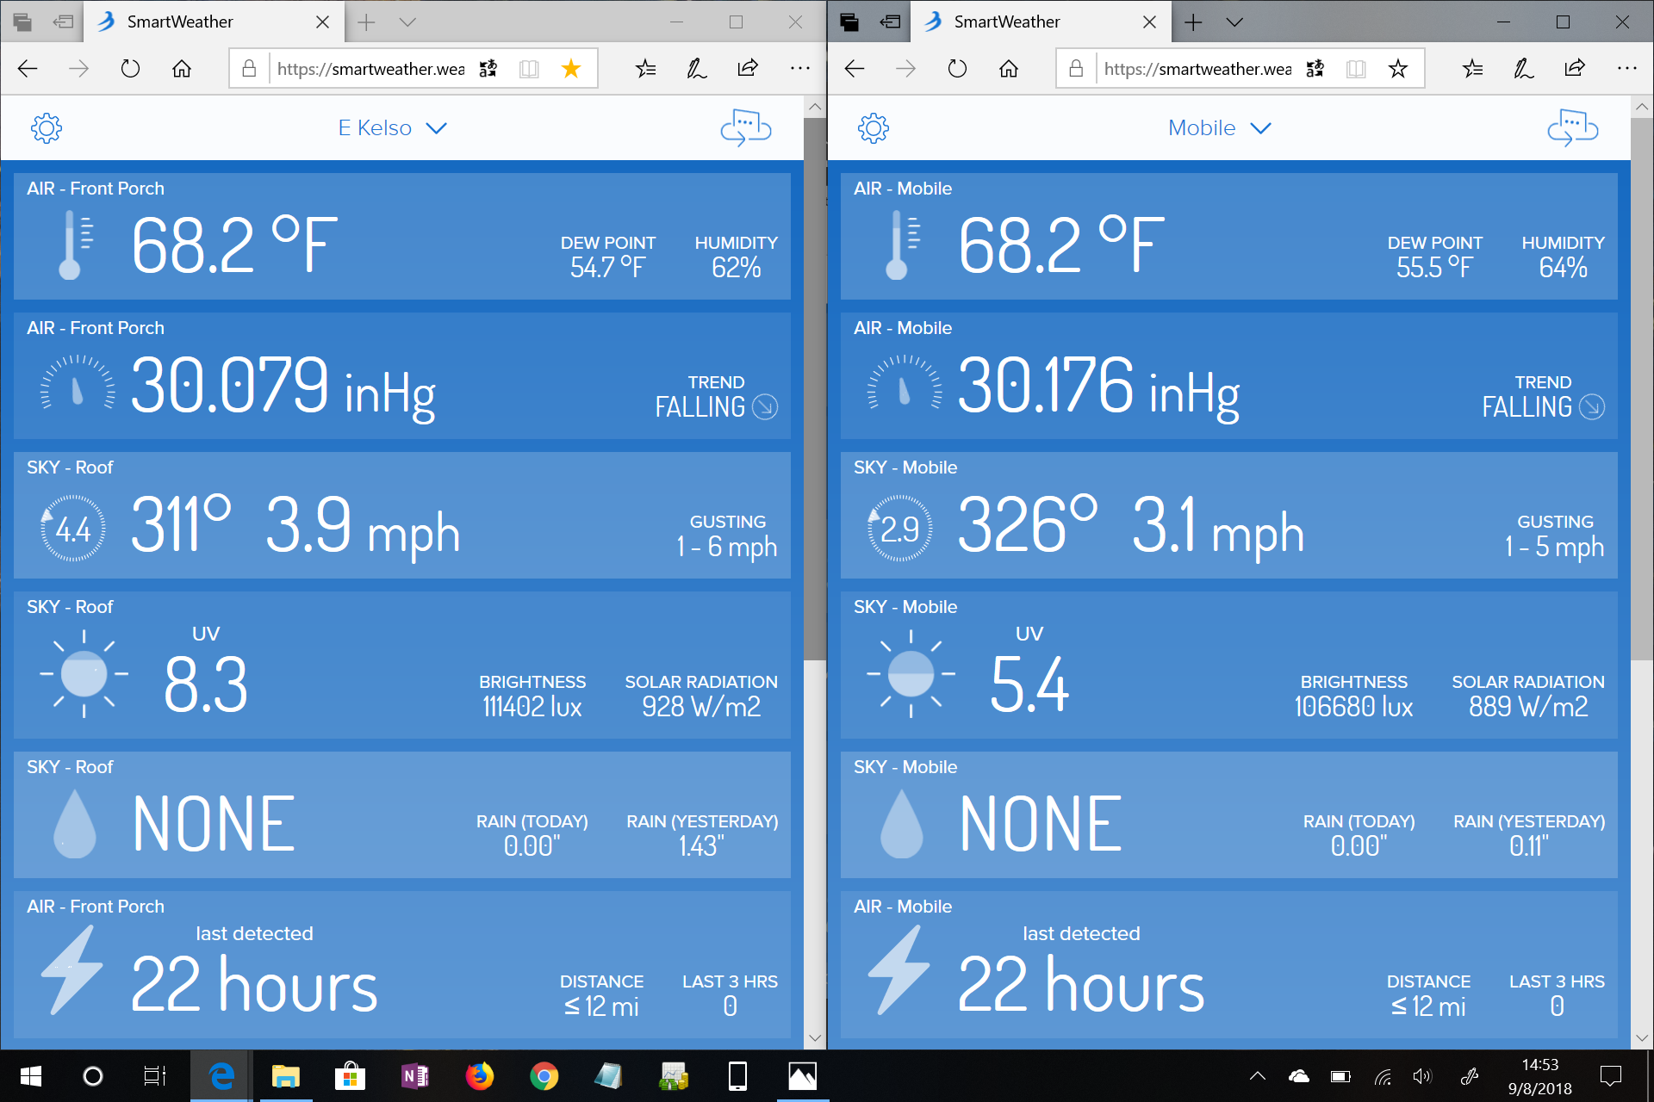The width and height of the screenshot is (1654, 1102).
Task: Open Microsoft Store from taskbar
Action: 350,1076
